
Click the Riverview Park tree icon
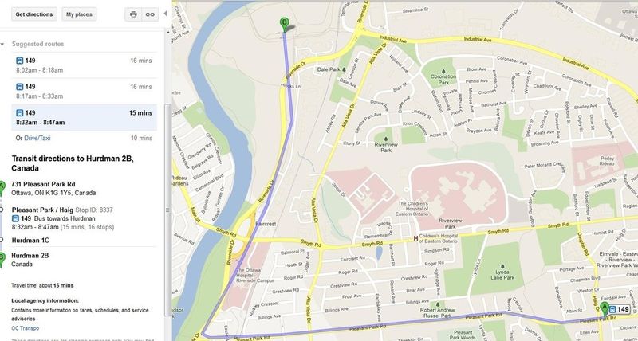click(386, 139)
